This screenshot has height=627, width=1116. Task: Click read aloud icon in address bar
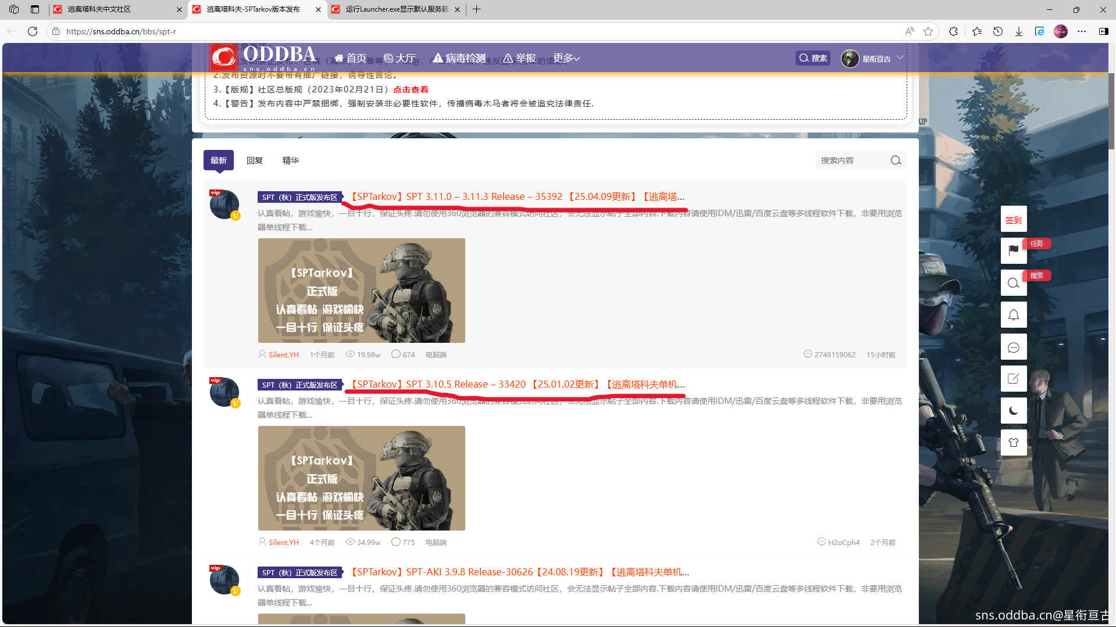coord(910,31)
